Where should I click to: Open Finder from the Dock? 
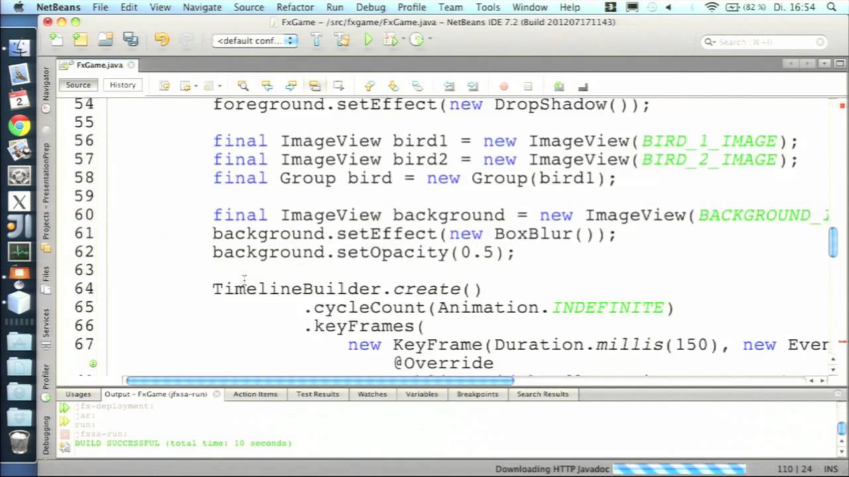[19, 48]
